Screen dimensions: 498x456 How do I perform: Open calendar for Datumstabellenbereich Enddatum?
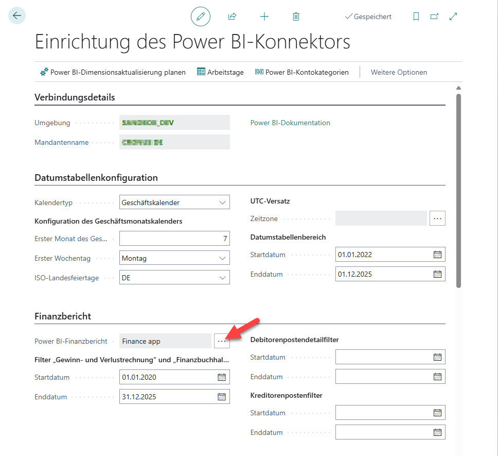coord(437,274)
